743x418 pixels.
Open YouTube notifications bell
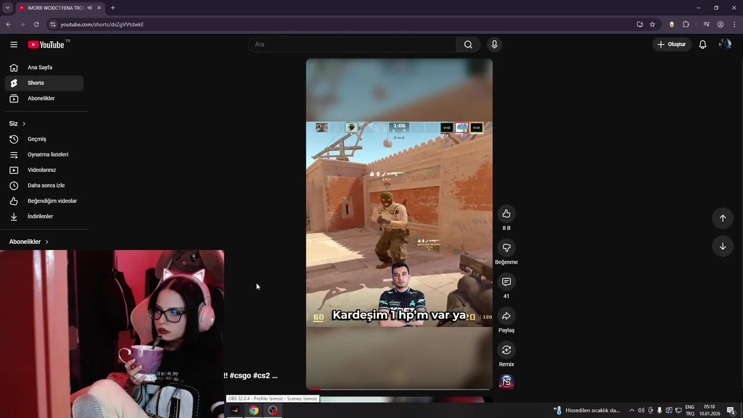pyautogui.click(x=702, y=45)
